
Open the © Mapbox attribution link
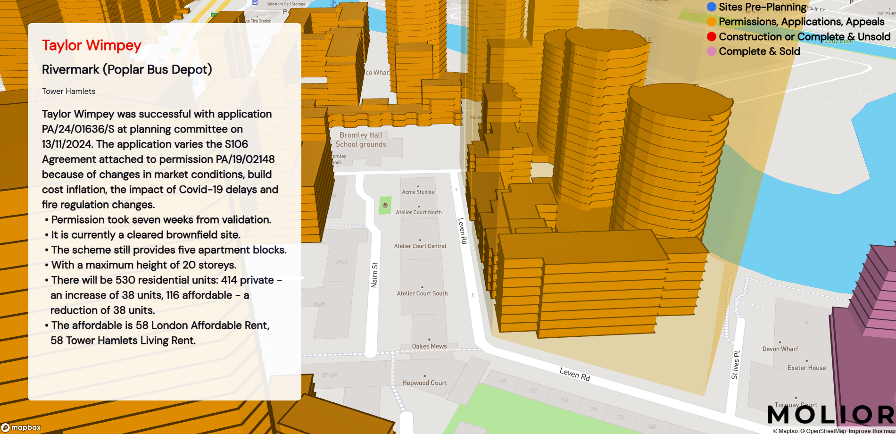click(x=786, y=431)
